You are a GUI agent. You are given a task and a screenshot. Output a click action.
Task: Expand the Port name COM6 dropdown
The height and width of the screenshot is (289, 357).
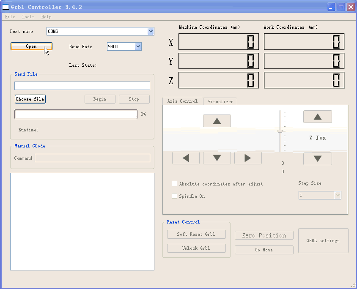(151, 31)
